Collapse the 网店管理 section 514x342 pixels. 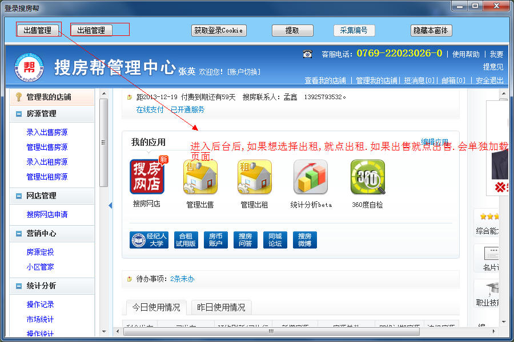(19, 196)
